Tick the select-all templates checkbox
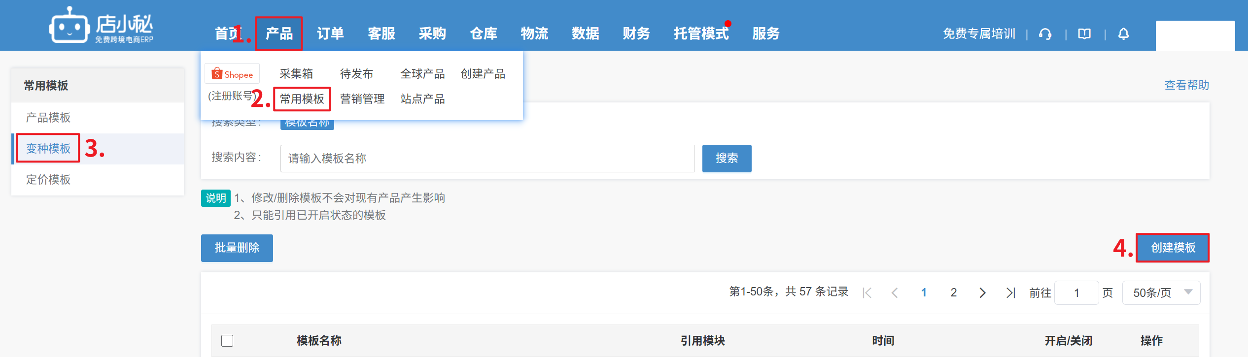This screenshot has height=357, width=1248. click(227, 341)
